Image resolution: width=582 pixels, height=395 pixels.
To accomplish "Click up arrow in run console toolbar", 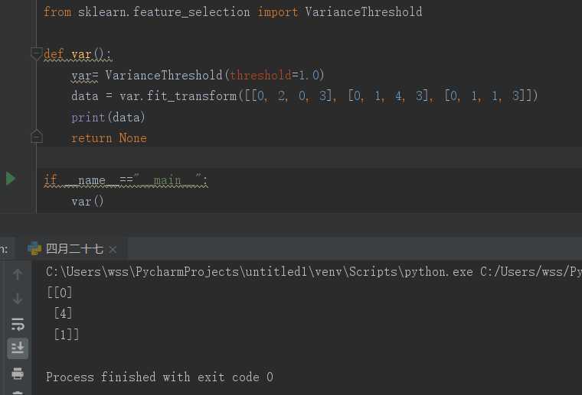I will pyautogui.click(x=18, y=275).
